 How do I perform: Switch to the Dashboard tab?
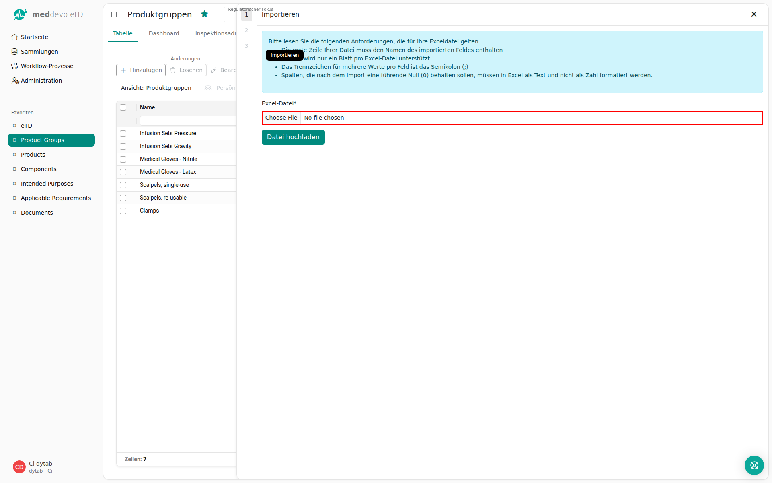pyautogui.click(x=164, y=33)
